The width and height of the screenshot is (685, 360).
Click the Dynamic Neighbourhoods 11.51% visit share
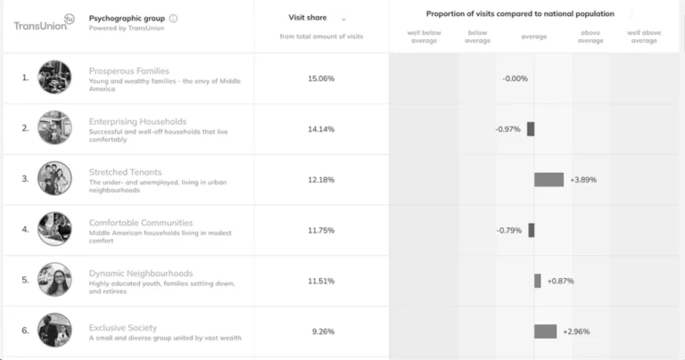tap(321, 281)
